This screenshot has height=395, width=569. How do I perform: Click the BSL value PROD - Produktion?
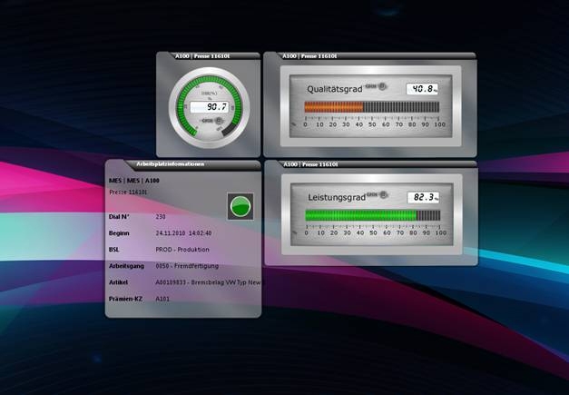point(182,249)
